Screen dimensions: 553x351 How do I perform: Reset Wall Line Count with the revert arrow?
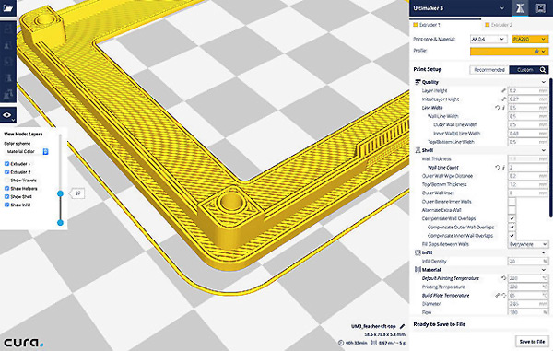[498, 168]
